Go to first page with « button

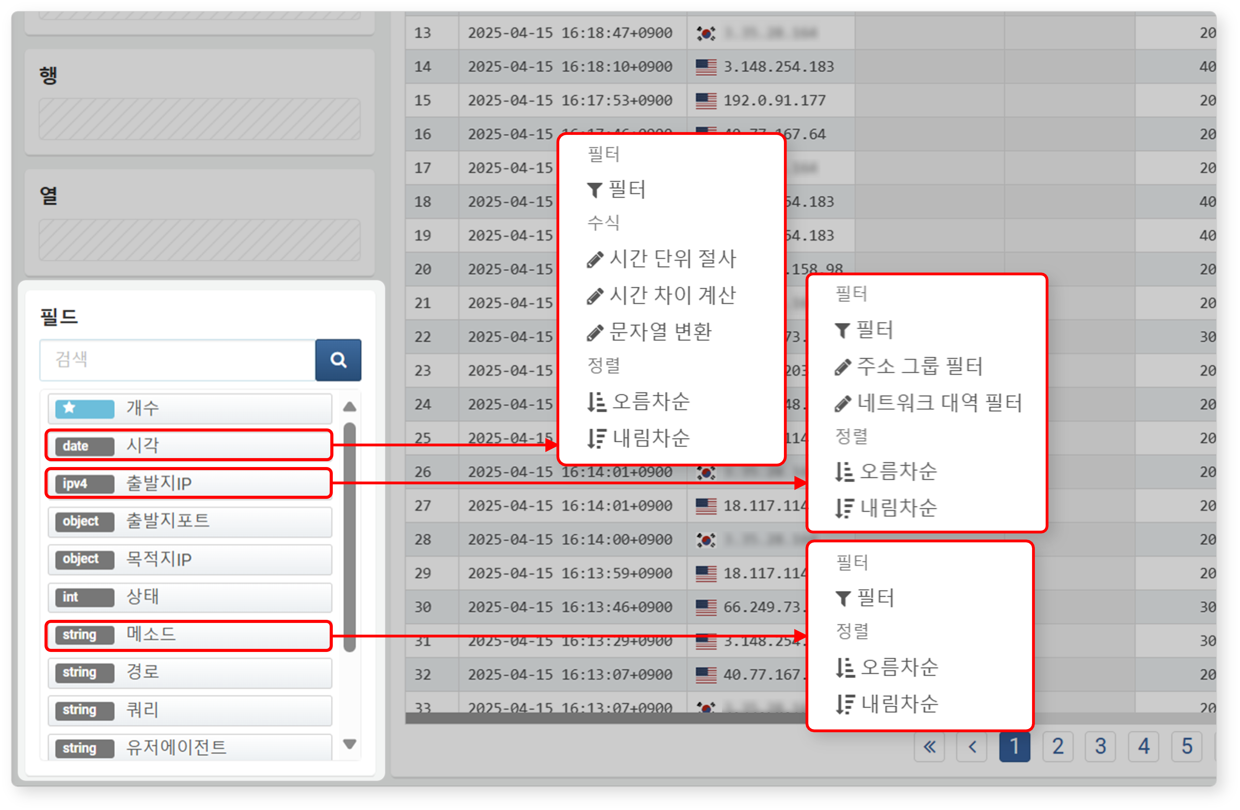coord(929,747)
